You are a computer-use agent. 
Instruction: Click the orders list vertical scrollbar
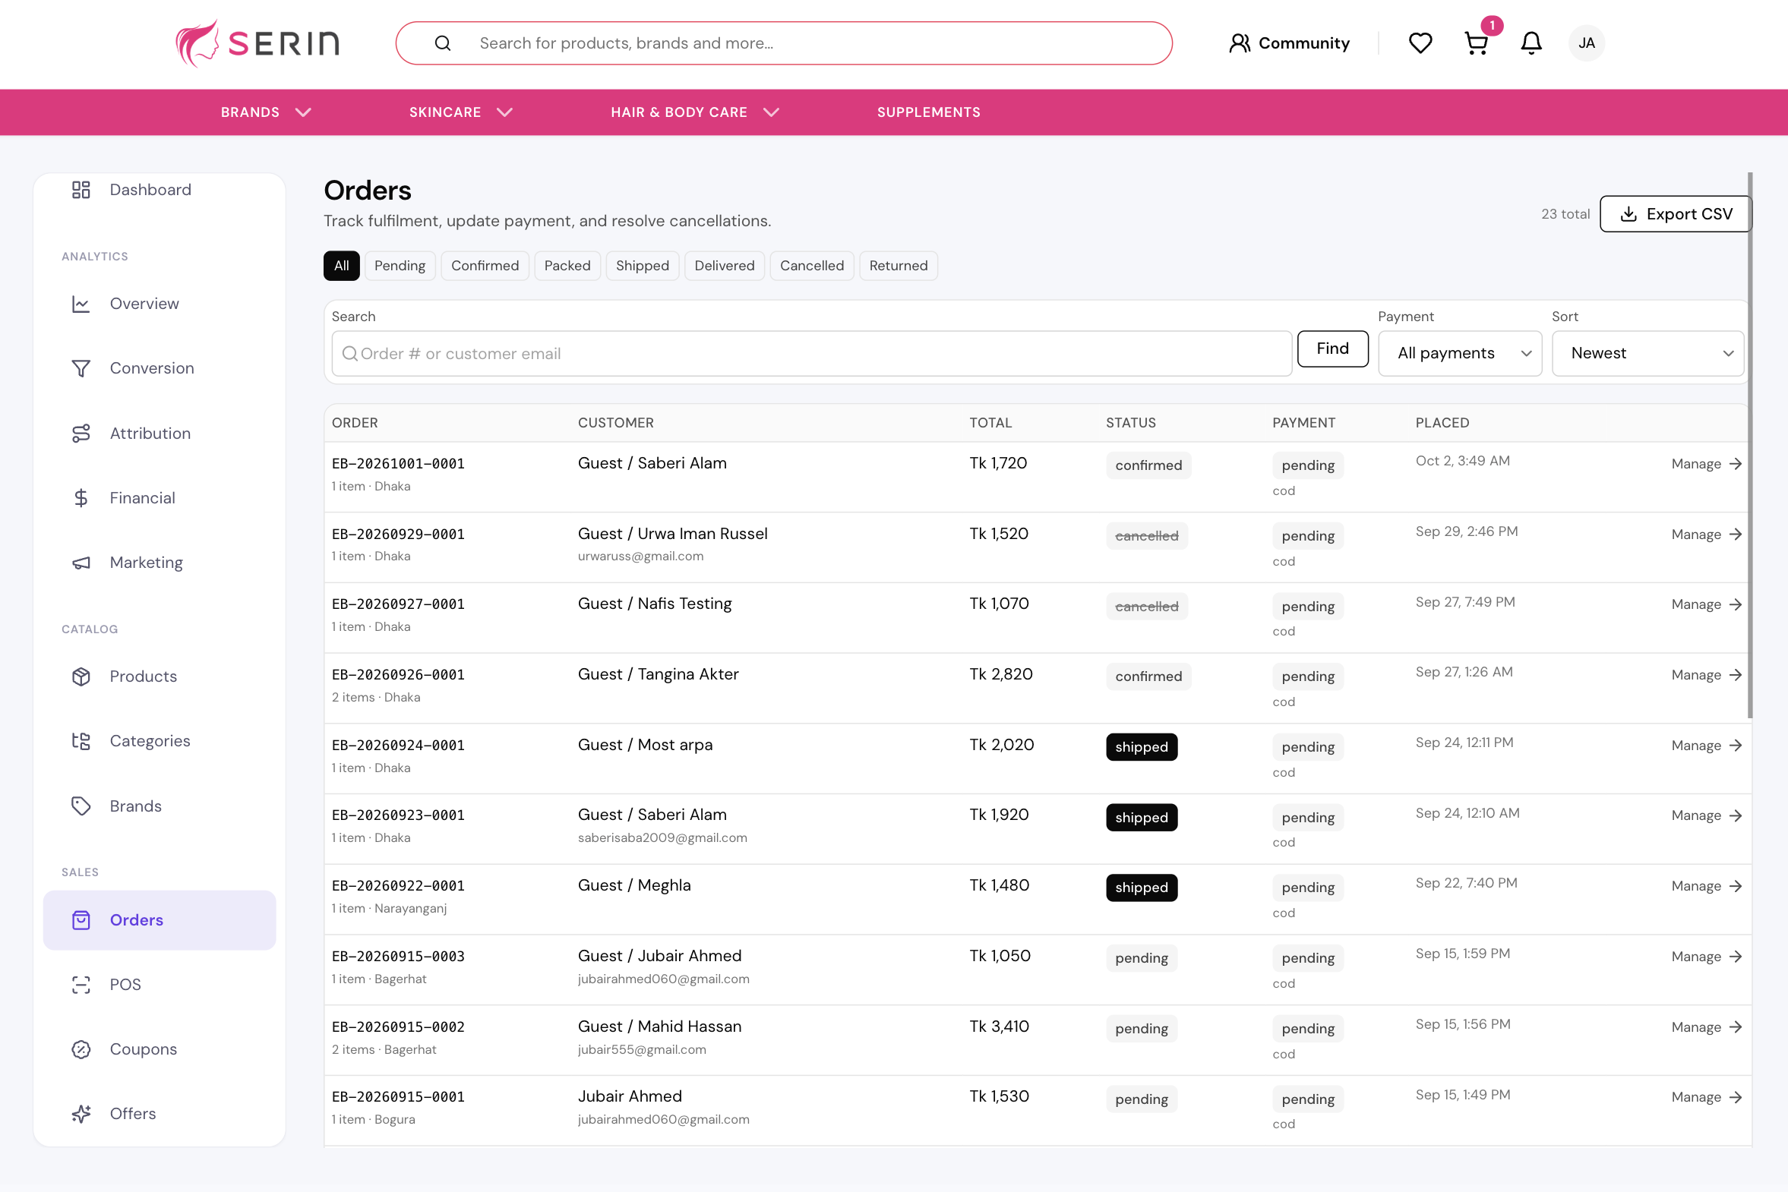pyautogui.click(x=1750, y=445)
